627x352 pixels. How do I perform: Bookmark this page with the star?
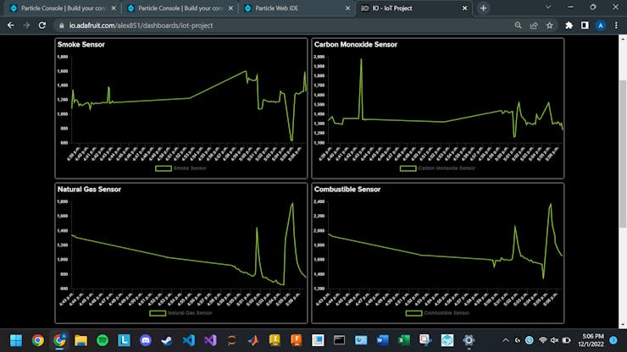(549, 25)
